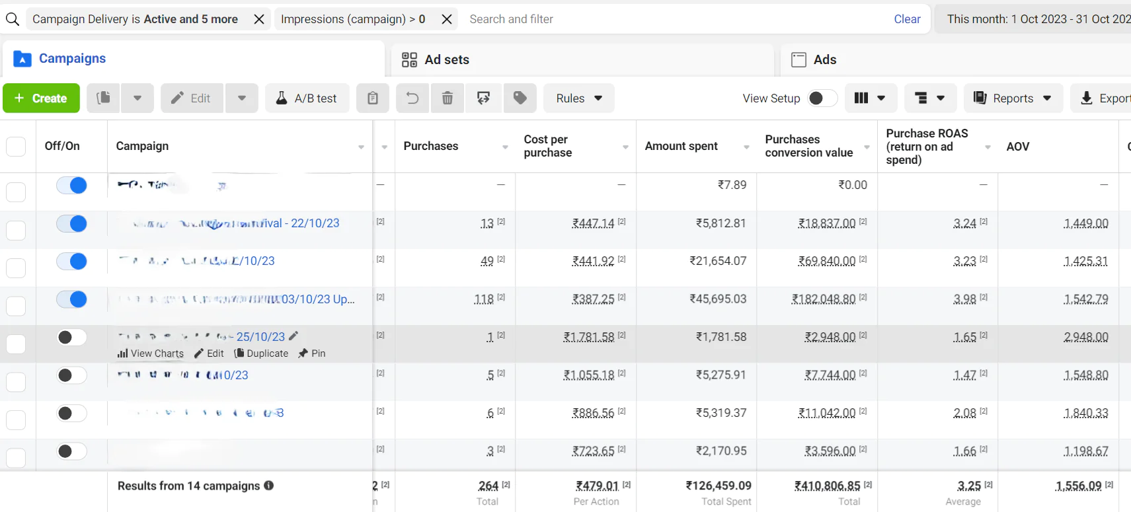
Task: Open the 25/10/23 campaign link
Action: tap(202, 337)
